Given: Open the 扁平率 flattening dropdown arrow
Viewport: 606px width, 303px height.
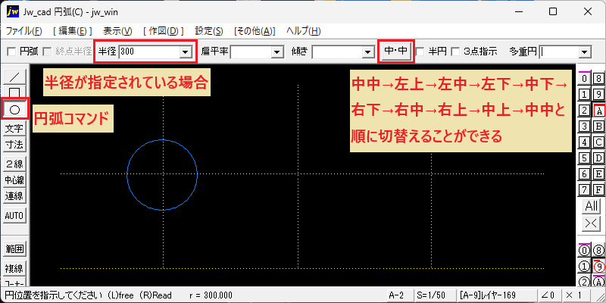Looking at the screenshot, I should tap(276, 52).
